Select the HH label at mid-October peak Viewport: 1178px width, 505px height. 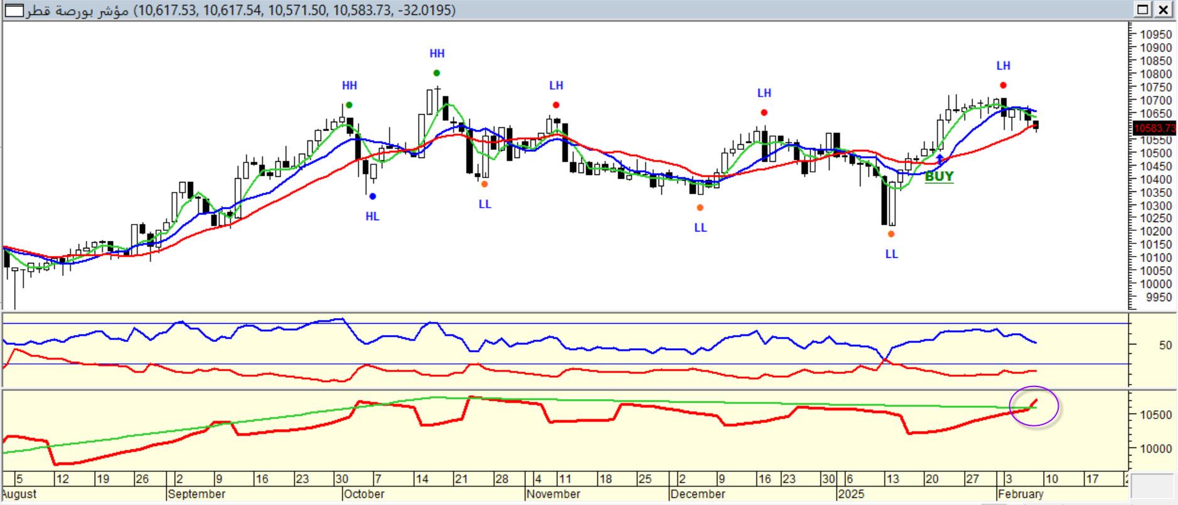437,53
